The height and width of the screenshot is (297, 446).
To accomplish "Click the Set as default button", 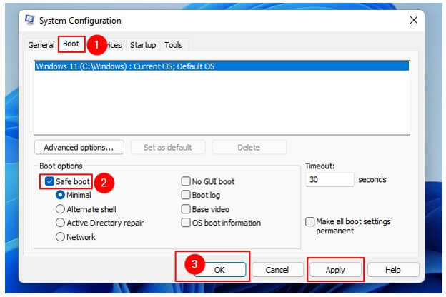I will click(167, 147).
